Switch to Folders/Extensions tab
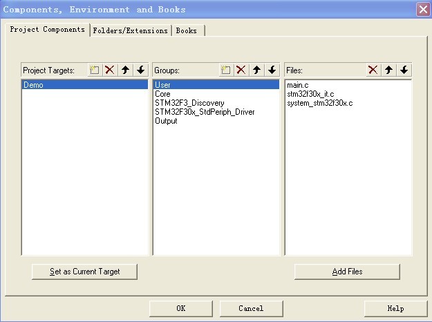 (130, 30)
